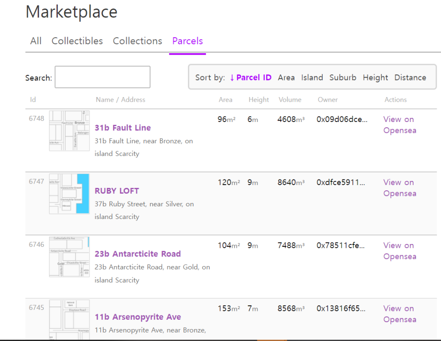Viewport: 441px width, 341px height.
Task: Open the 31b Fault Line parcel link
Action: tap(122, 128)
